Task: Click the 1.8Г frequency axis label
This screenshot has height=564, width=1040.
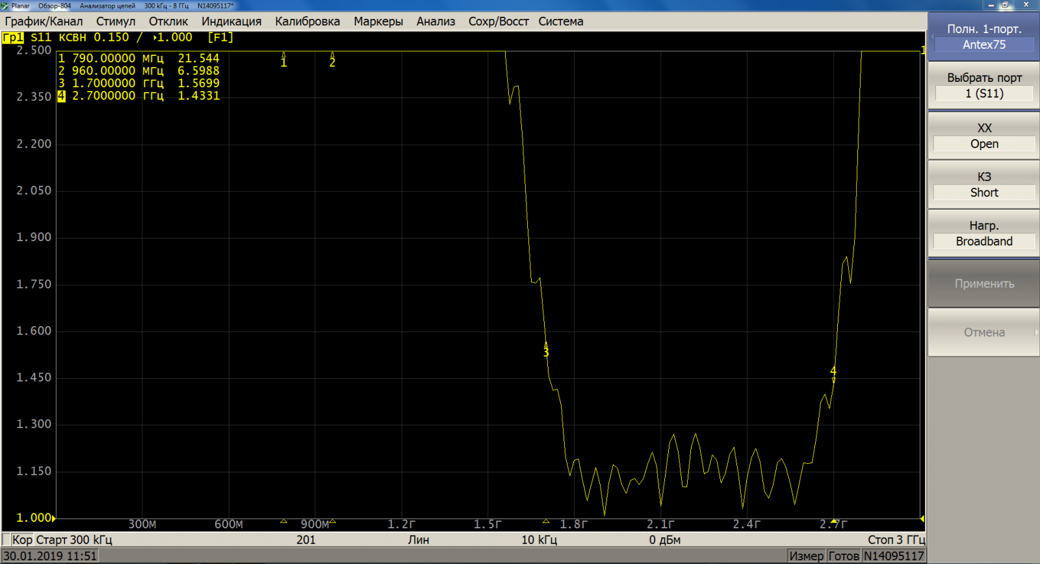Action: (573, 524)
